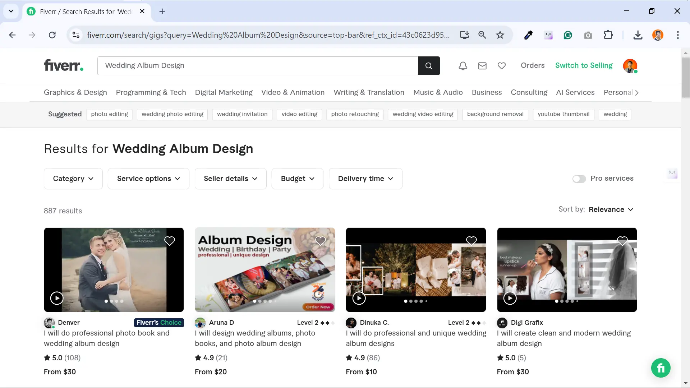Open Denver's photo book gig title
The width and height of the screenshot is (690, 388).
(x=107, y=338)
